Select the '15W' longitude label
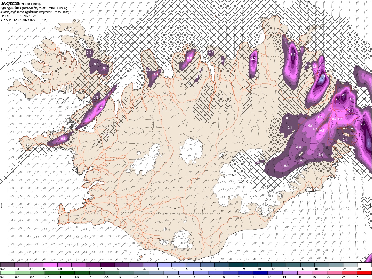The image size is (372, 279). coord(308,1)
